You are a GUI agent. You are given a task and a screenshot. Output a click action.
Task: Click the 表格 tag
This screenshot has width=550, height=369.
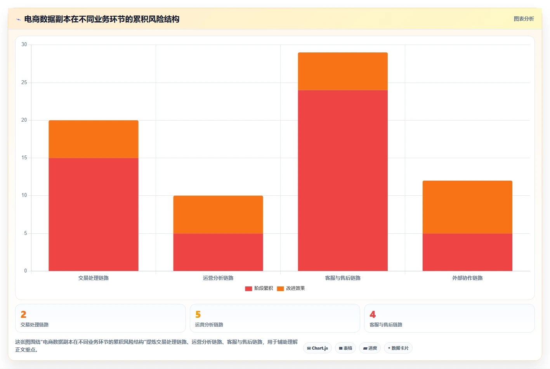(x=345, y=348)
